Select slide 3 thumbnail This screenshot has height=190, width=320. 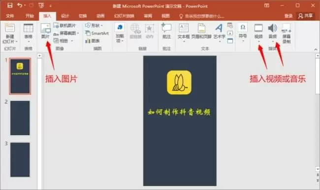[x=20, y=160]
